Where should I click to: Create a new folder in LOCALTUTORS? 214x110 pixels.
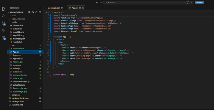tap(33, 12)
